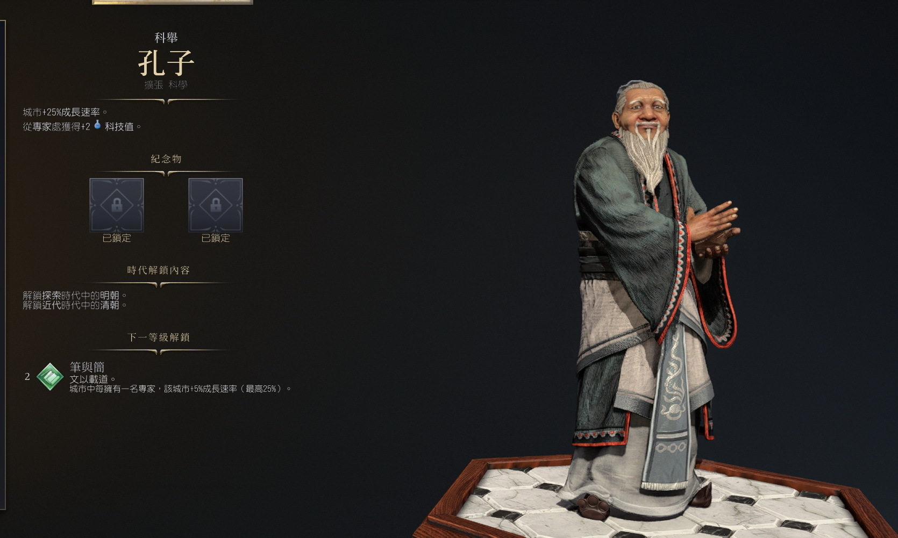Click the padlock in the right memento
898x538 pixels.
click(216, 205)
